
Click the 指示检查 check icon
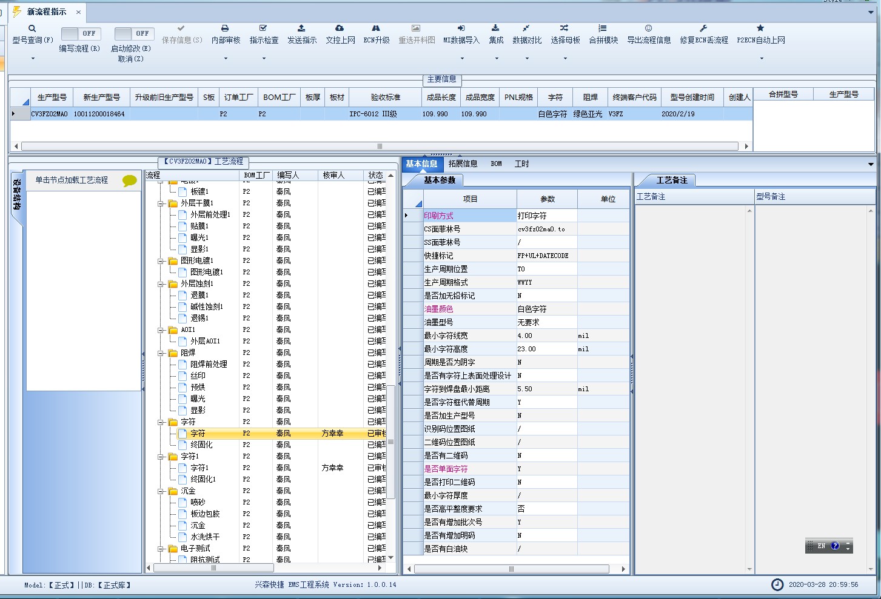tap(263, 28)
